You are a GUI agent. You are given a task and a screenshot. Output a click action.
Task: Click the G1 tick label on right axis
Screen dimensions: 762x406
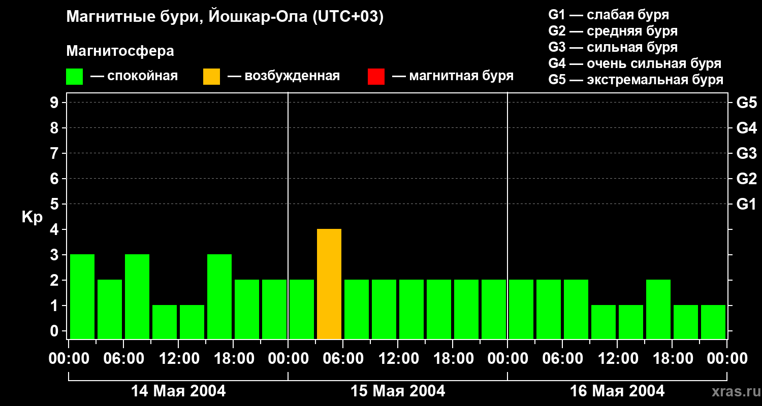point(746,204)
